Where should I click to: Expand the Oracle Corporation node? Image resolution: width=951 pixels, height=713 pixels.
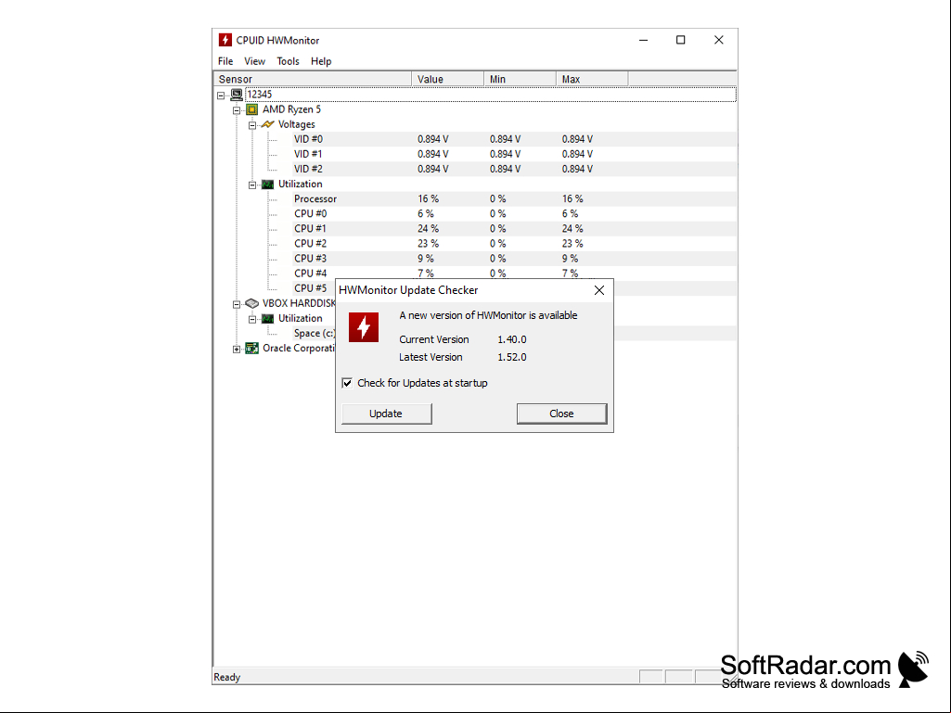click(x=237, y=350)
